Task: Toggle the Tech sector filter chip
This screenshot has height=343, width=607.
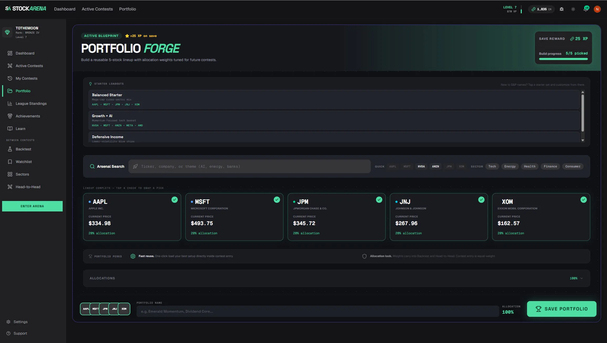Action: tap(492, 166)
